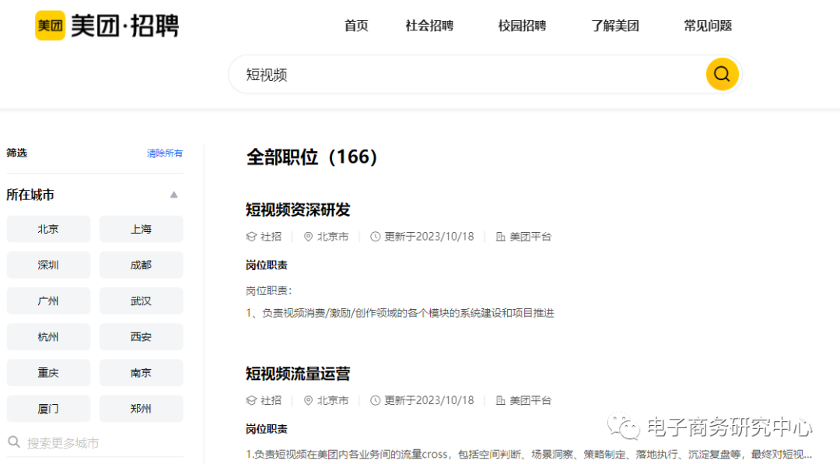Select the 杭州 city option

(48, 337)
